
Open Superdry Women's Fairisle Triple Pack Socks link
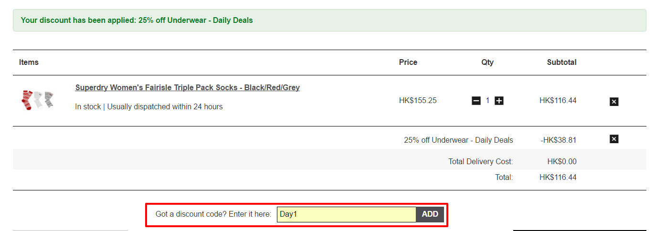coord(187,88)
